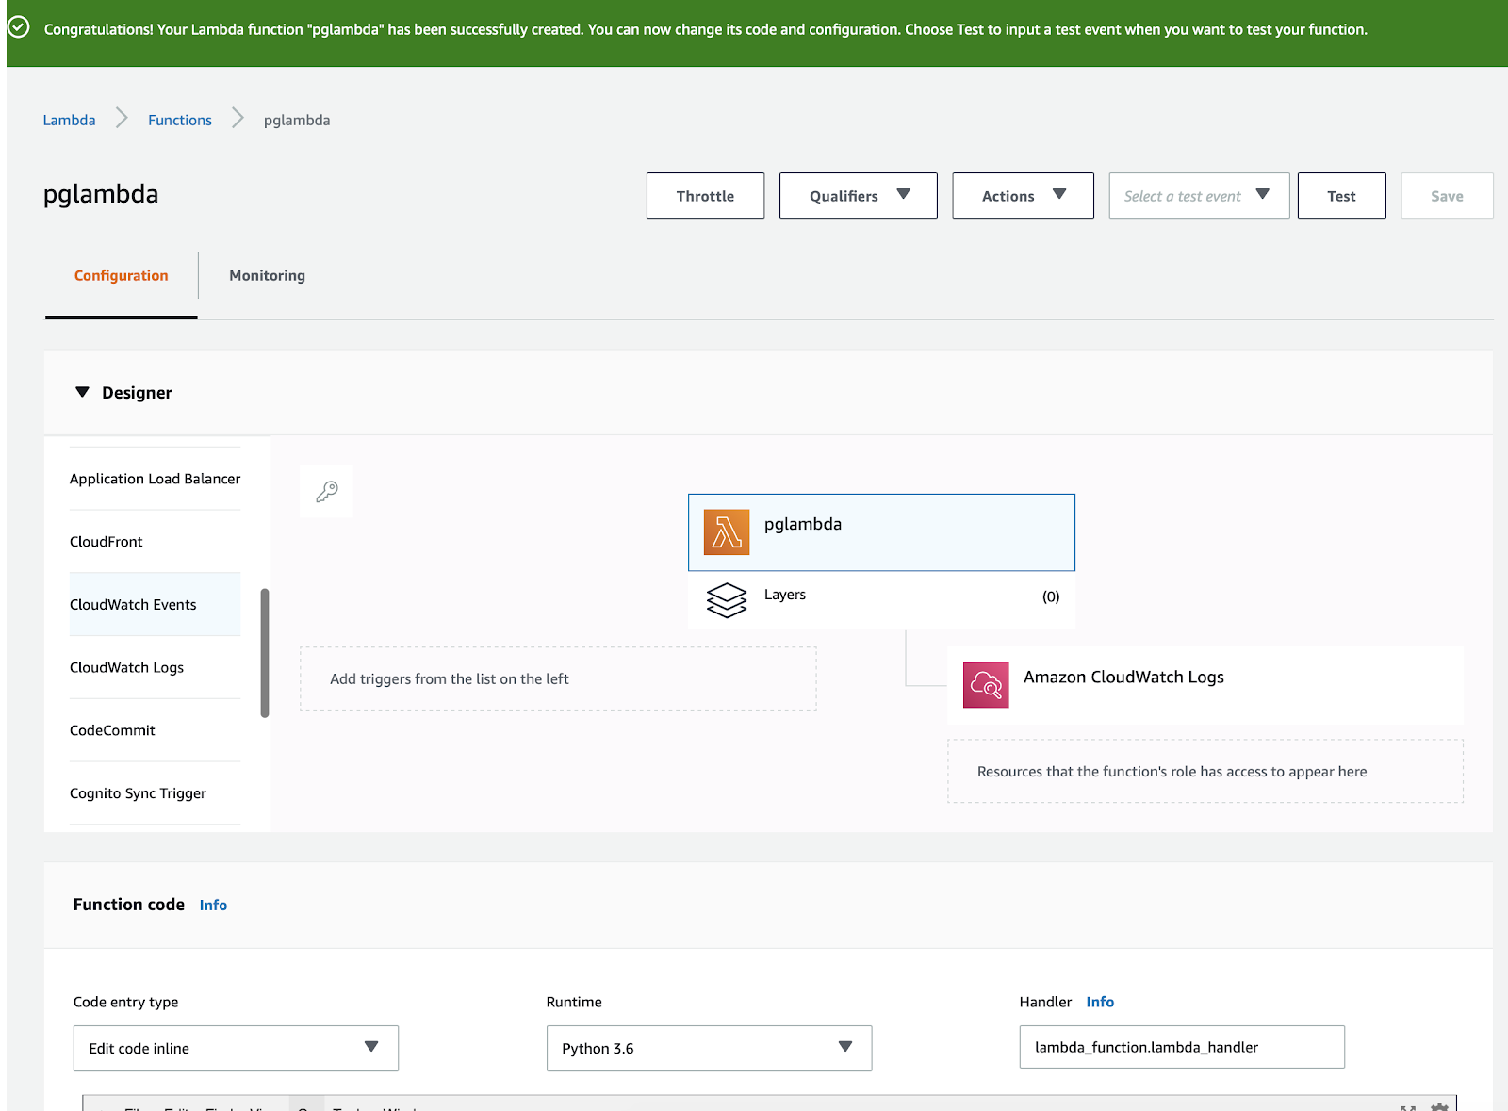
Task: Click the Test button
Action: click(x=1342, y=196)
